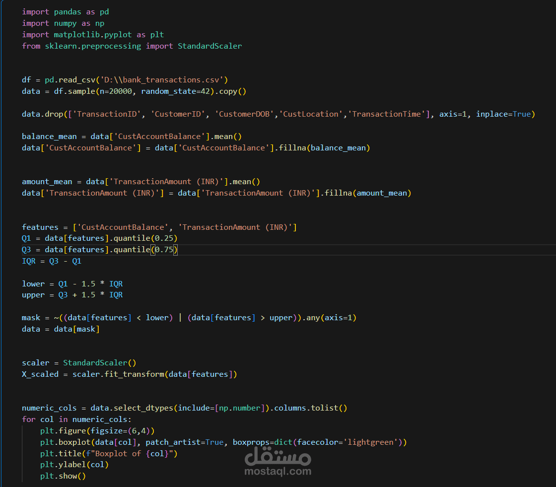Click the 'lower = Q1 - 1.5 * IQR' line
Screen dimensions: 556x487
pos(72,284)
